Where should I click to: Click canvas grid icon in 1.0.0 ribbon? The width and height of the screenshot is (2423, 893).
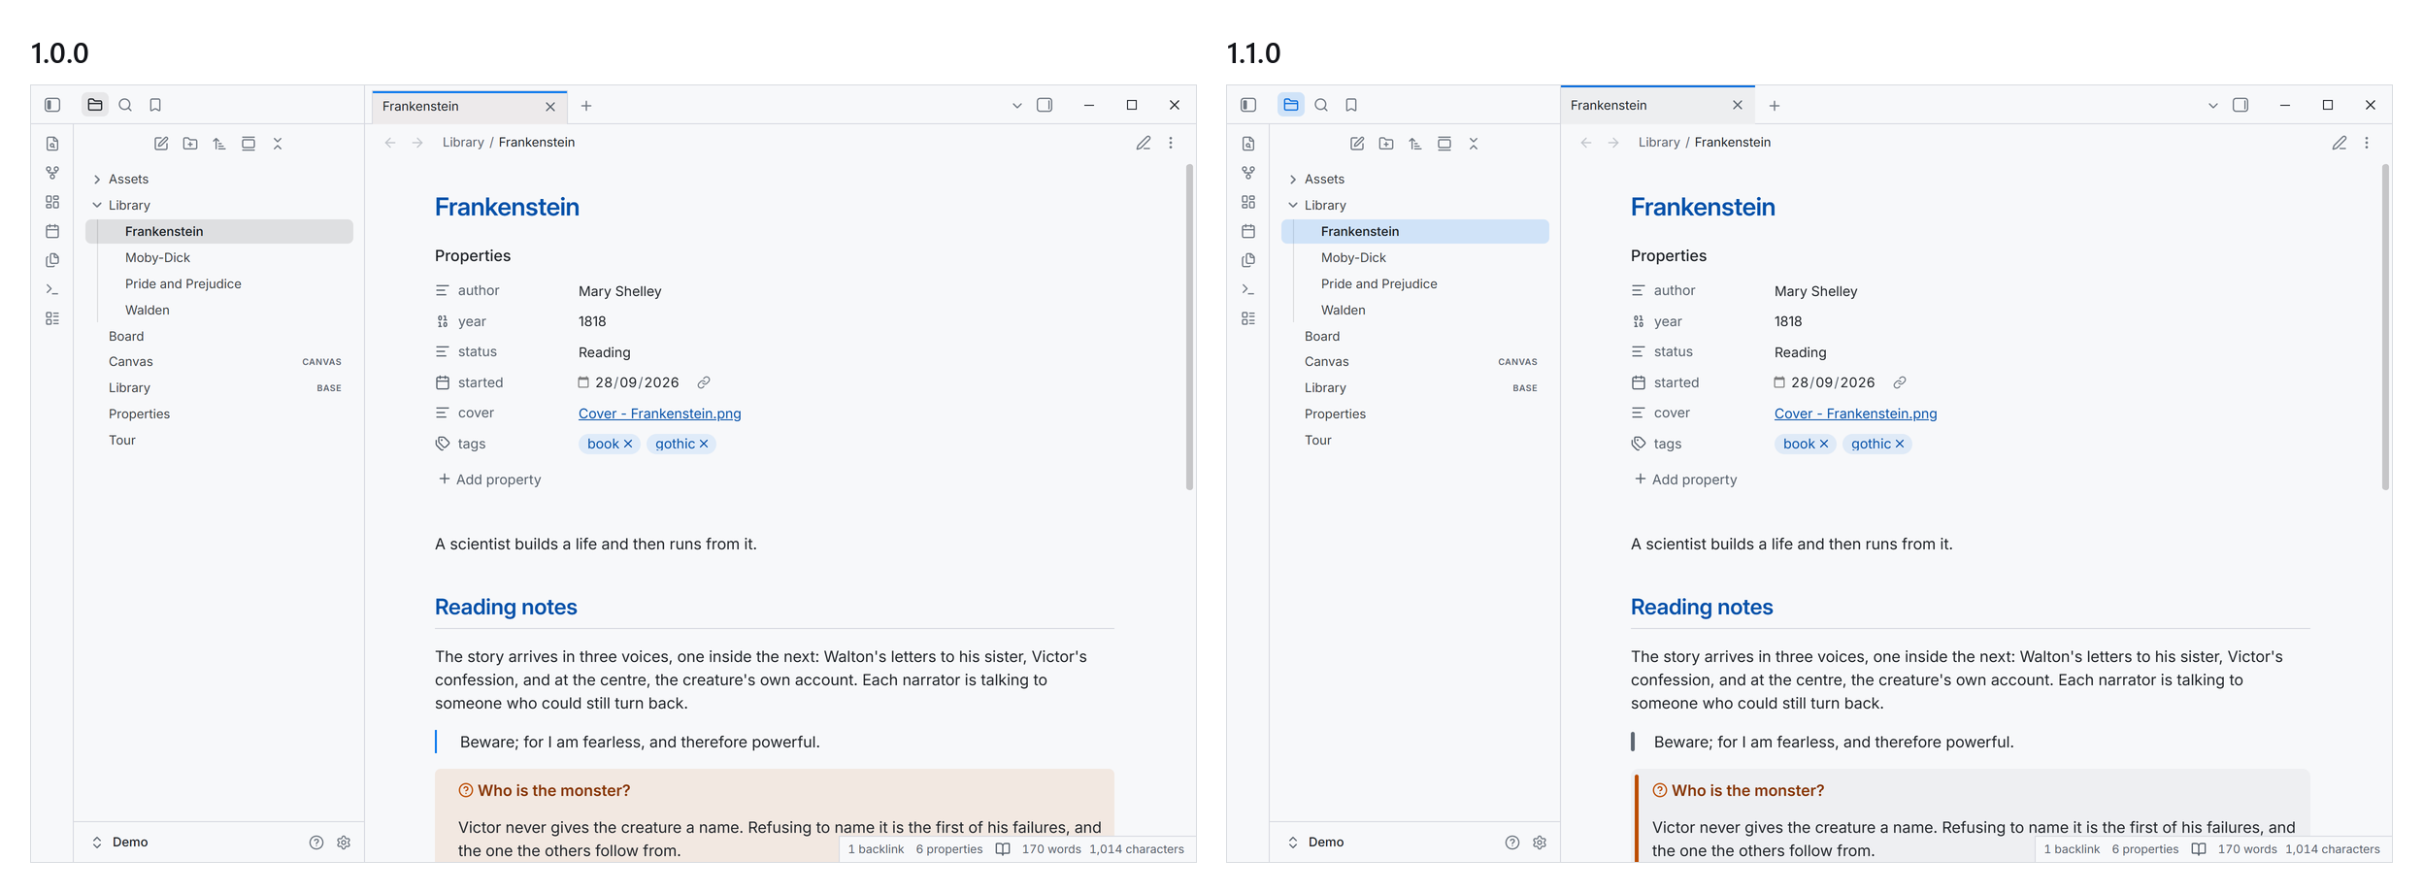(52, 202)
